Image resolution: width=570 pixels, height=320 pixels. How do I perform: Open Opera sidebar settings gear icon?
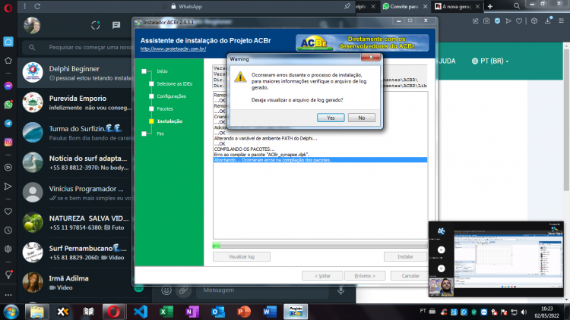[x=8, y=249]
